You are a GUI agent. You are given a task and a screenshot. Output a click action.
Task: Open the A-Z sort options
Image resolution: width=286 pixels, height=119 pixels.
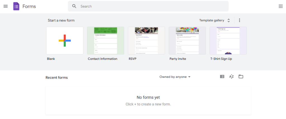pyautogui.click(x=232, y=77)
